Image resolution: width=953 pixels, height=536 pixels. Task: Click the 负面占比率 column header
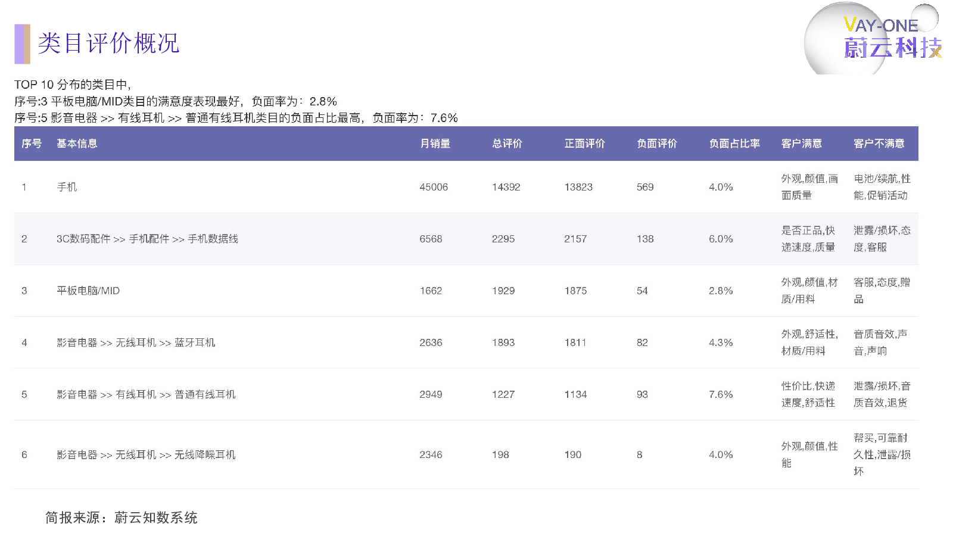[x=734, y=144]
